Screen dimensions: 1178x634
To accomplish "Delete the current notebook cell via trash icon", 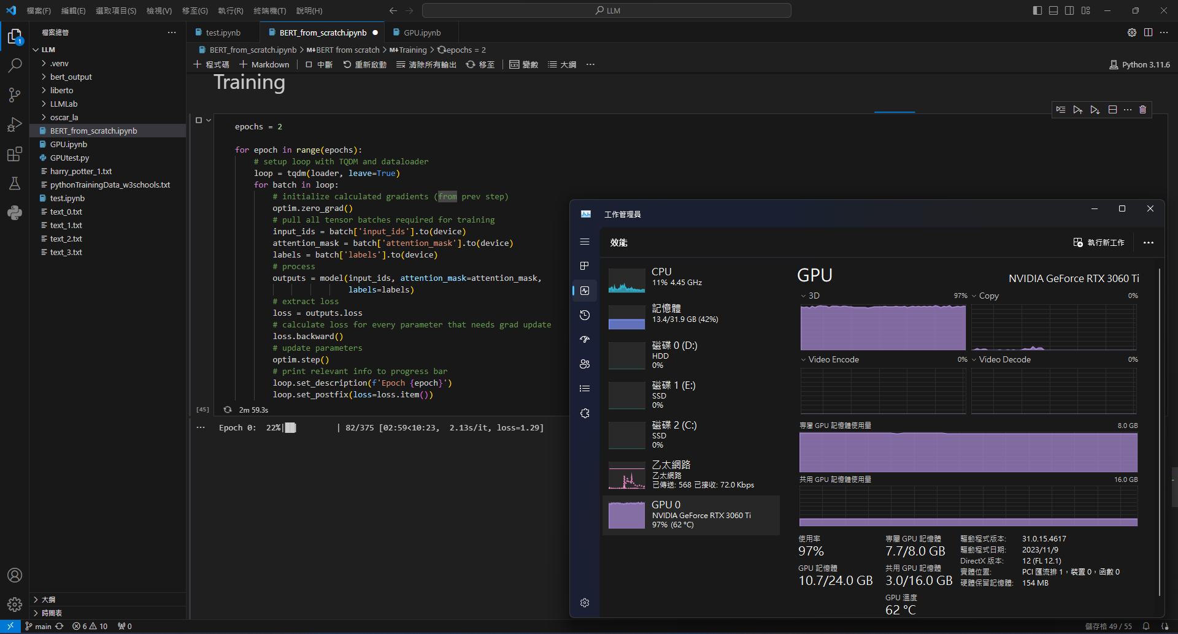I will [1142, 110].
